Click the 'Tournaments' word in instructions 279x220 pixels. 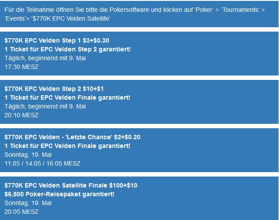tap(240, 10)
